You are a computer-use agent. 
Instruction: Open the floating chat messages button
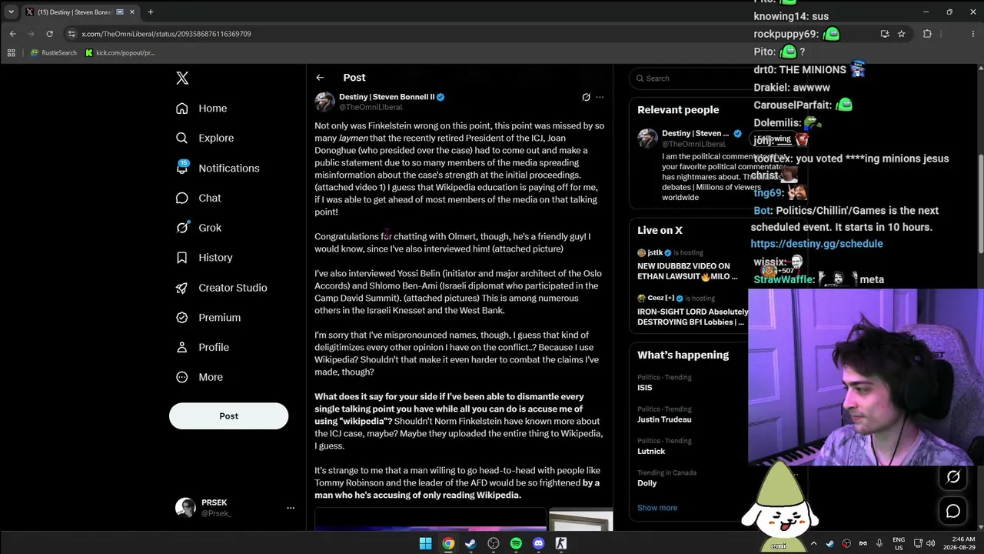(953, 511)
